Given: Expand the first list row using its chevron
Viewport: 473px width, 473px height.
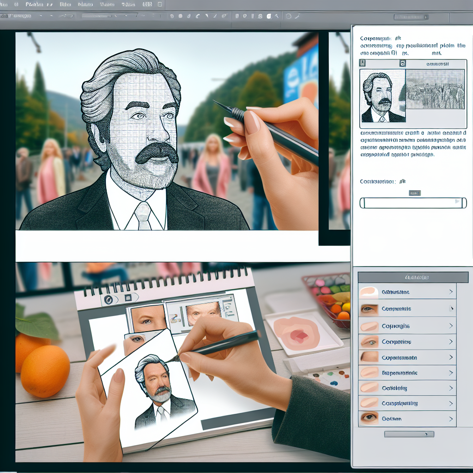Looking at the screenshot, I should (450, 292).
